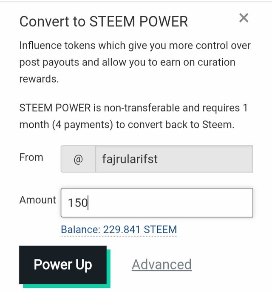Click the Convert to STEEM POWER heading

point(104,21)
